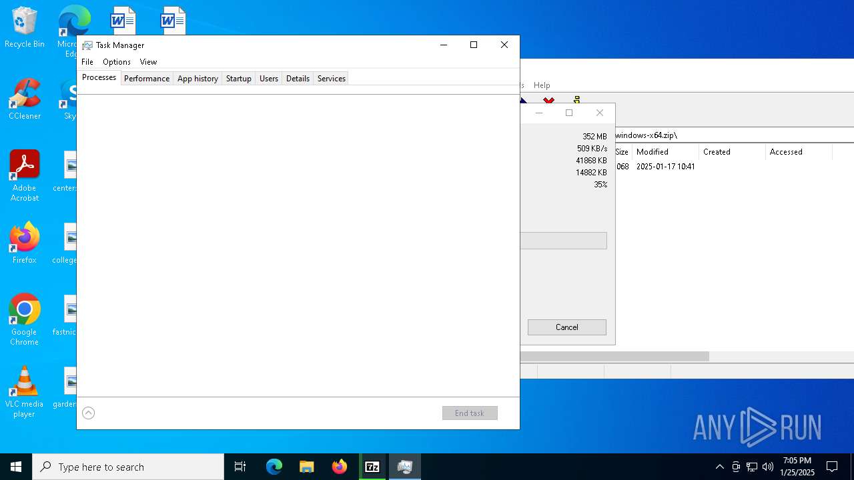The height and width of the screenshot is (480, 854).
Task: Open File Explorer from the taskbar
Action: click(306, 467)
